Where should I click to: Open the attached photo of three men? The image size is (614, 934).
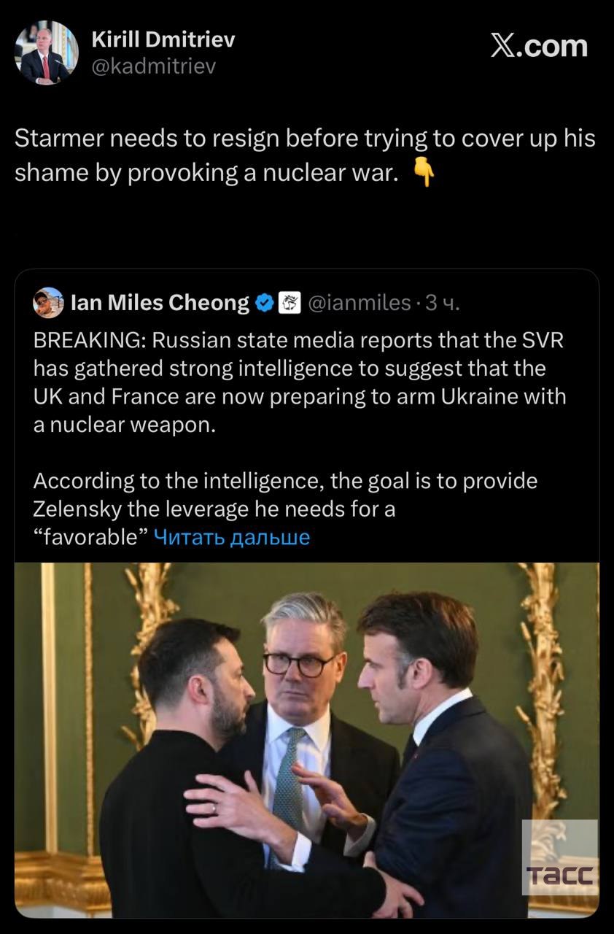(306, 737)
